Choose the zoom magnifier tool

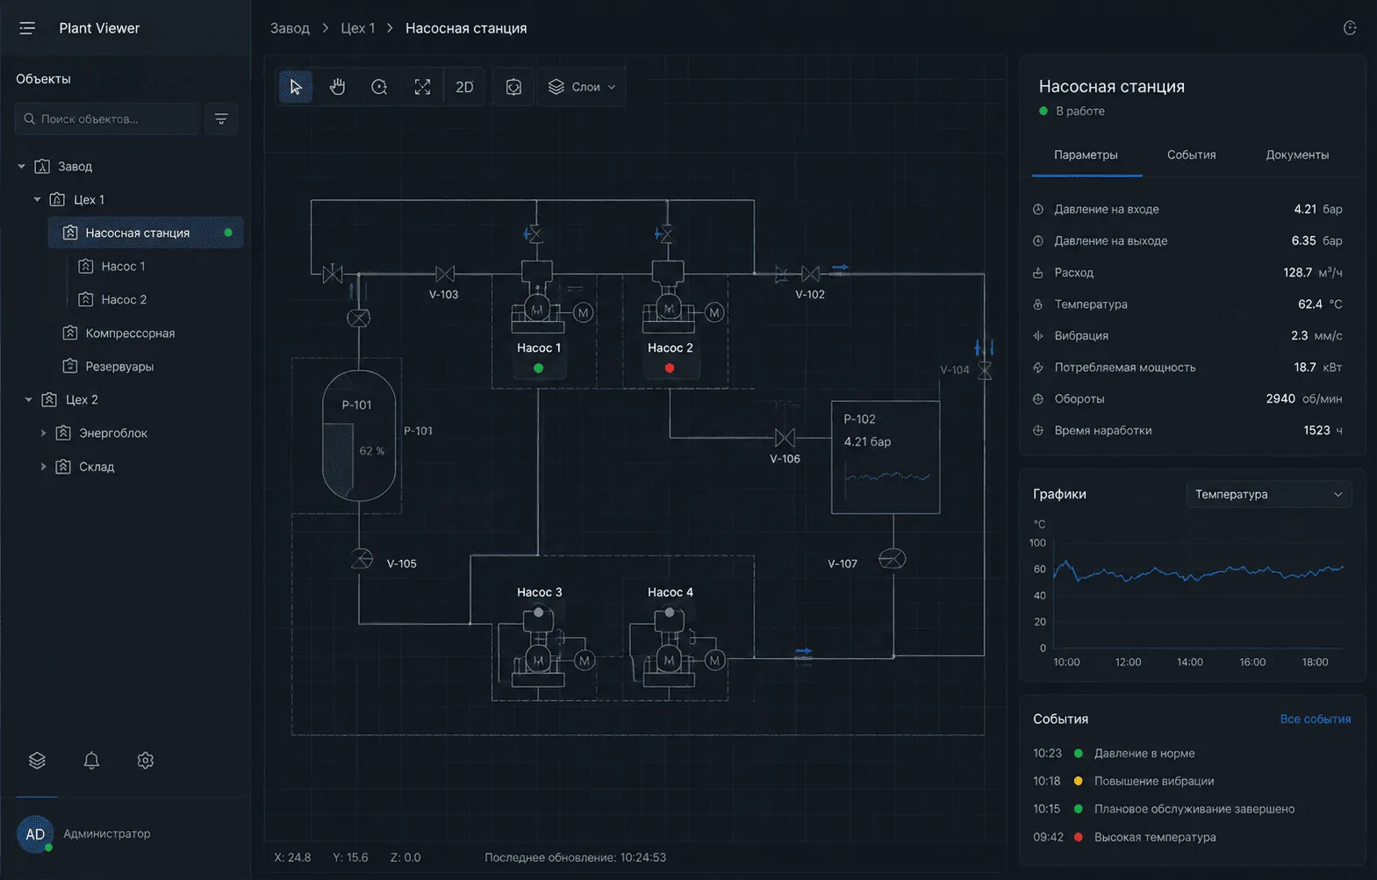[x=379, y=87]
